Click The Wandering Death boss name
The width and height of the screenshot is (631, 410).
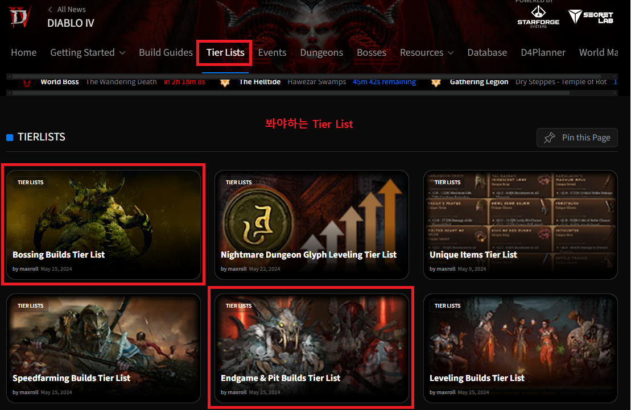(121, 82)
